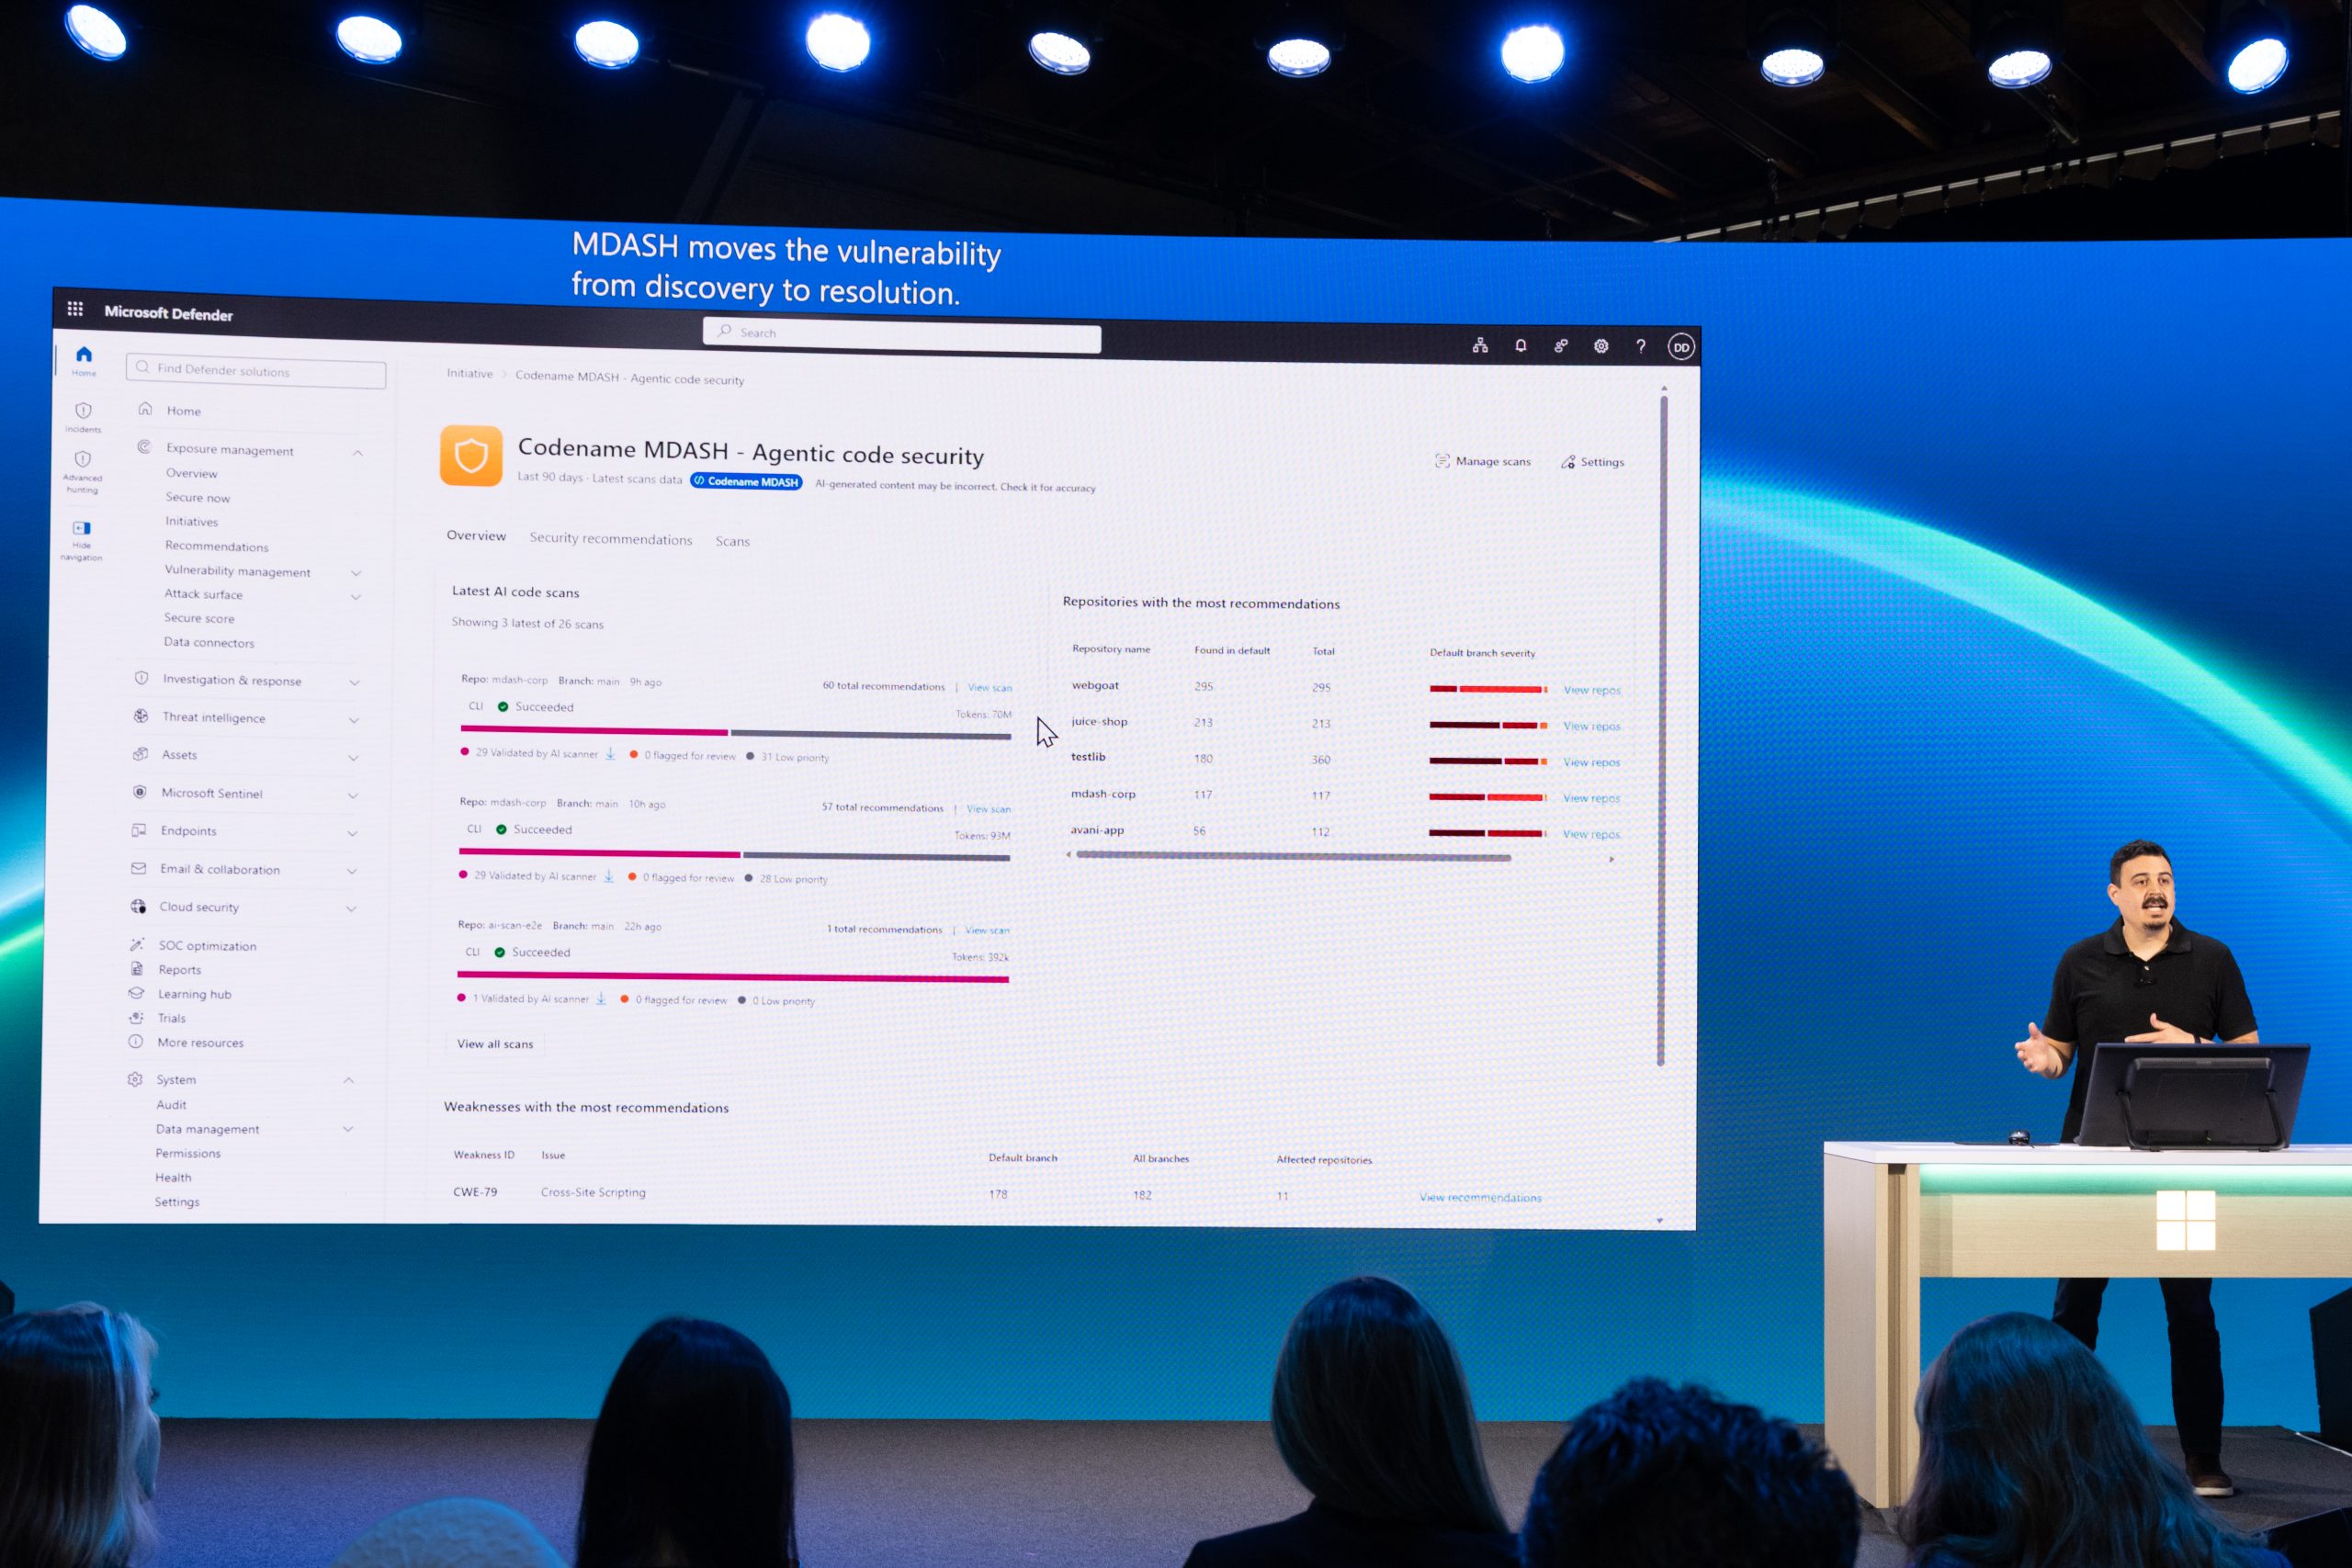
Task: Expand Vulnerability management submenu
Action: (x=356, y=573)
